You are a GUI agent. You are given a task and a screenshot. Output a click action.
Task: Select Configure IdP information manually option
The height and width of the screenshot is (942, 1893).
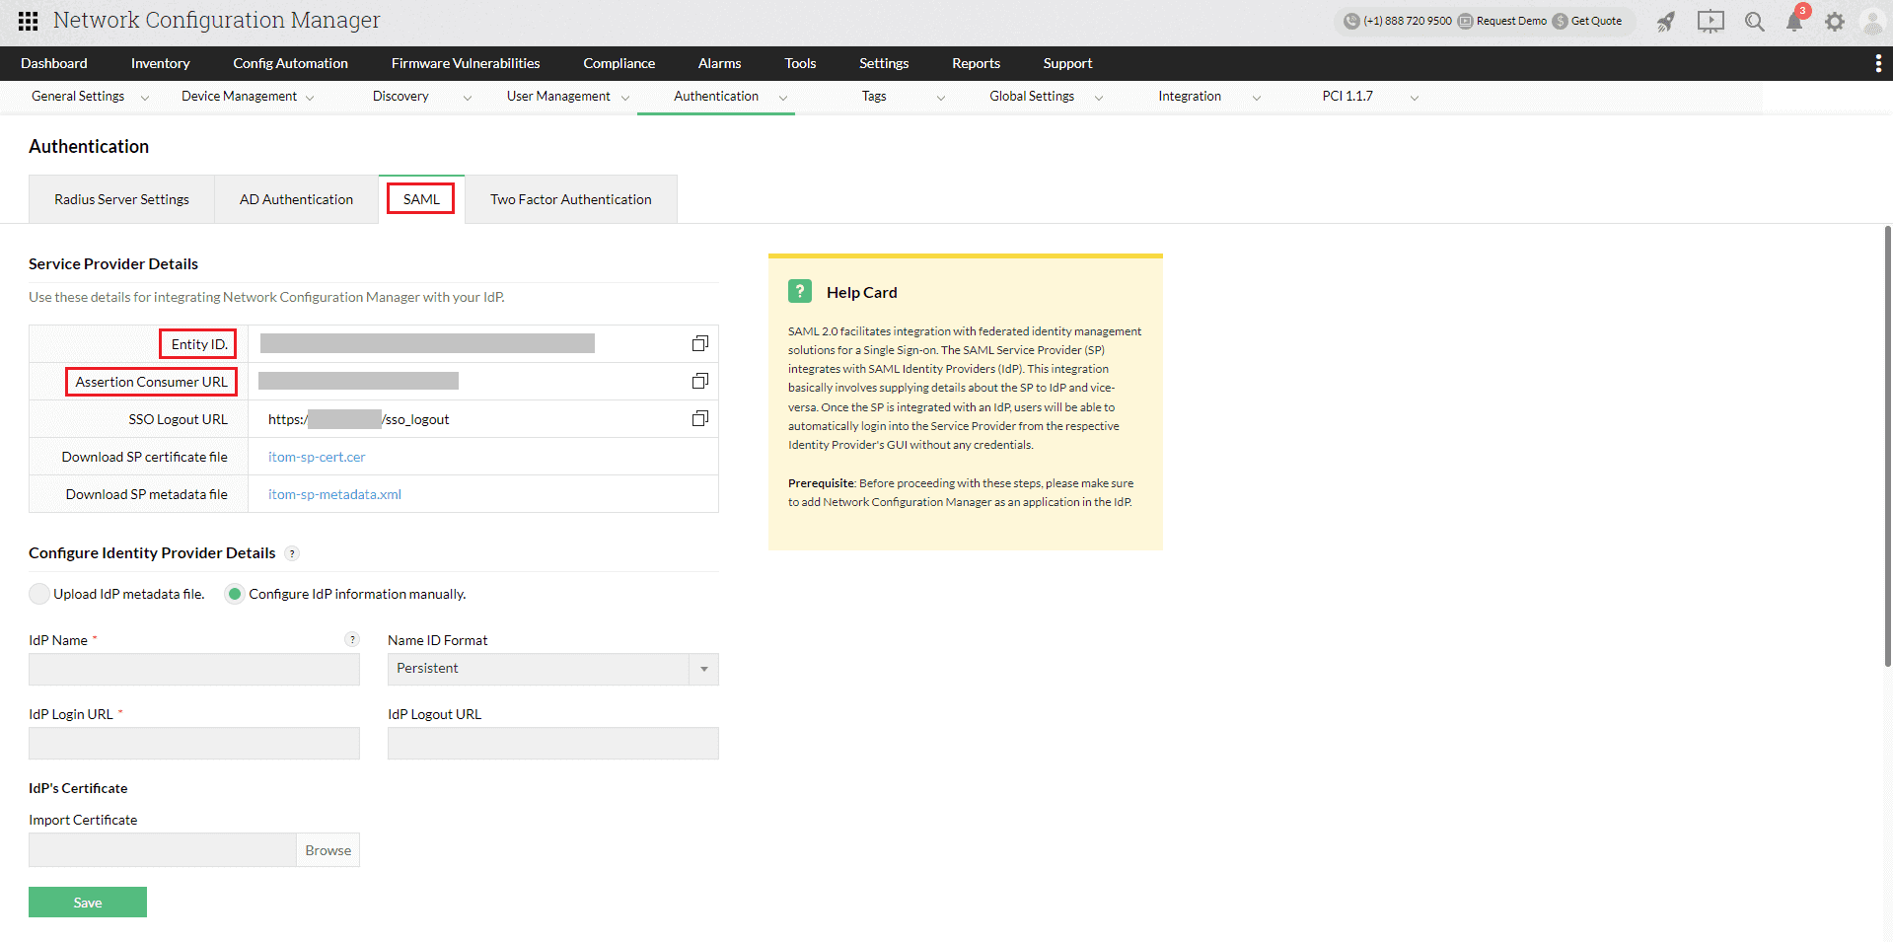[x=235, y=594]
